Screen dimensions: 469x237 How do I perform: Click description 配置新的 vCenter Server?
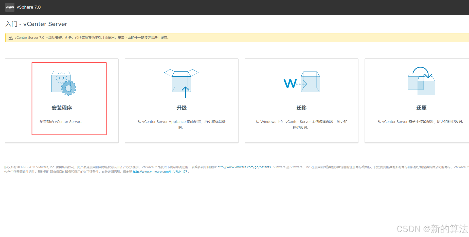61,122
